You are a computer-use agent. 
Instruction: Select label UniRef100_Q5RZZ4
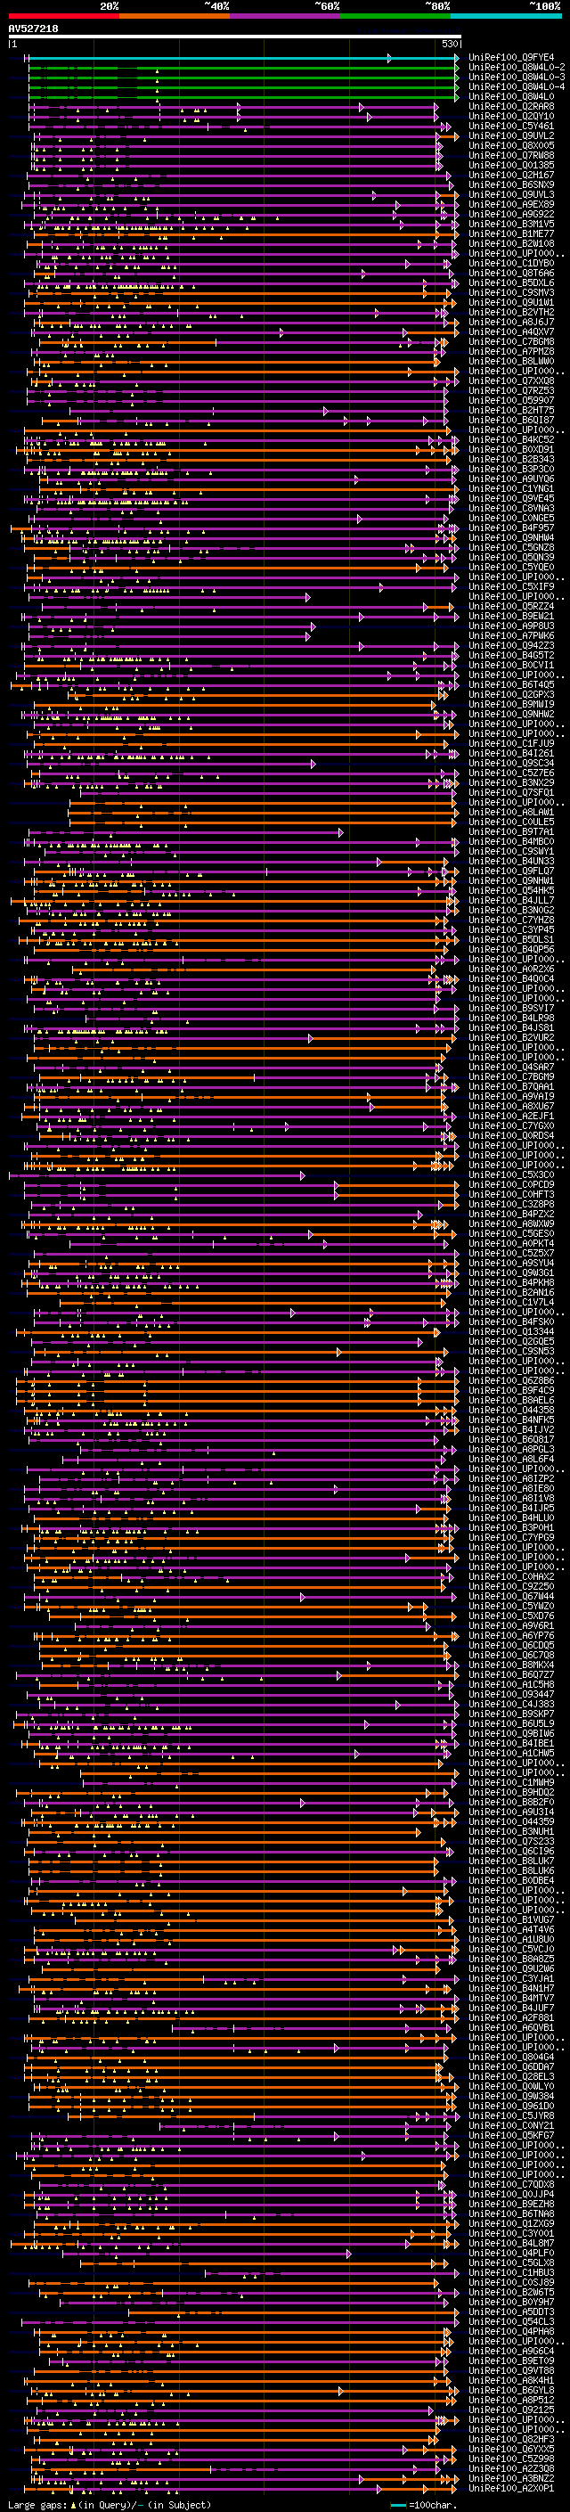click(511, 607)
